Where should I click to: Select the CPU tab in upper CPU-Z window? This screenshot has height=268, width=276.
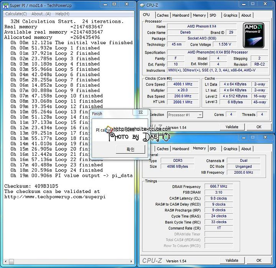(146, 15)
